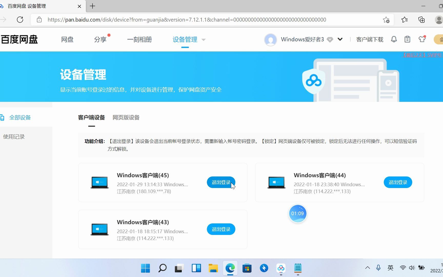
Task: Expand the account menu chevron beside Windows爱好者3
Action: 340,39
